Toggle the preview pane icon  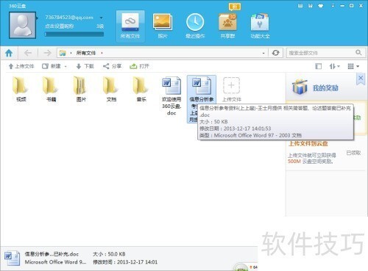pos(318,66)
